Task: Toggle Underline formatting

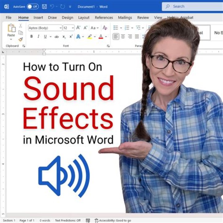Action: tap(45, 37)
